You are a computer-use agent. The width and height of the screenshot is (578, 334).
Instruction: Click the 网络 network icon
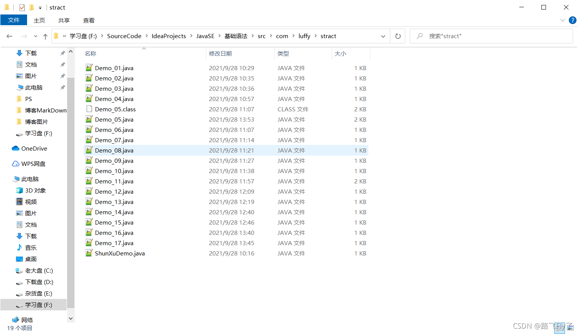(x=16, y=320)
